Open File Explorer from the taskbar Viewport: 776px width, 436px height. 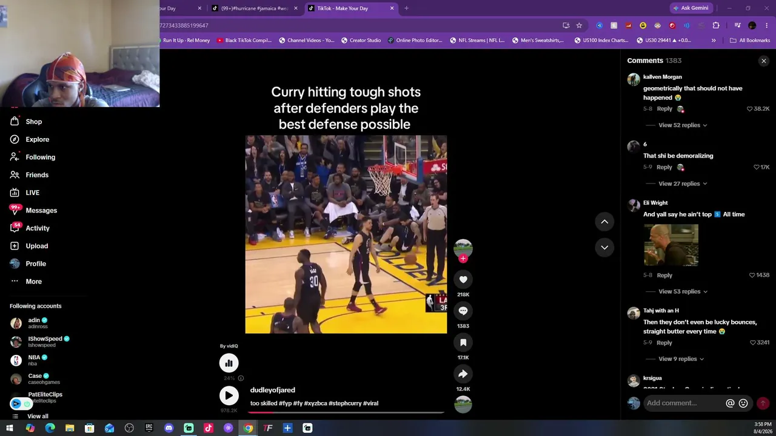[x=70, y=428]
